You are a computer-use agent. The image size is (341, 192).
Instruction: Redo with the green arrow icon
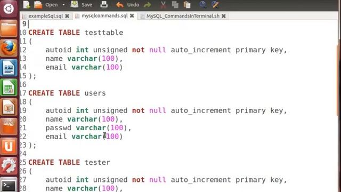coord(148,5)
